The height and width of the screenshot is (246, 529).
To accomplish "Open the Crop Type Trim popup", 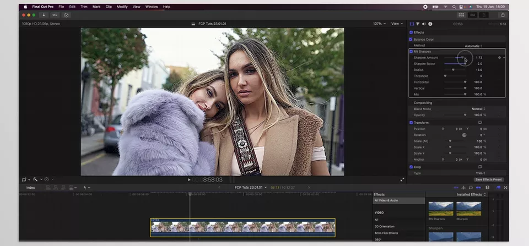I will click(481, 173).
